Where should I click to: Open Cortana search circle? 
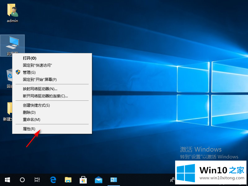22,180
